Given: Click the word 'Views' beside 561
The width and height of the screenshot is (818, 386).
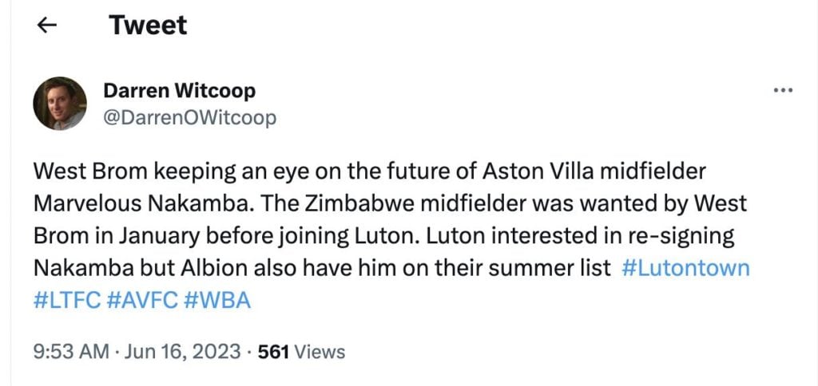Looking at the screenshot, I should point(320,352).
